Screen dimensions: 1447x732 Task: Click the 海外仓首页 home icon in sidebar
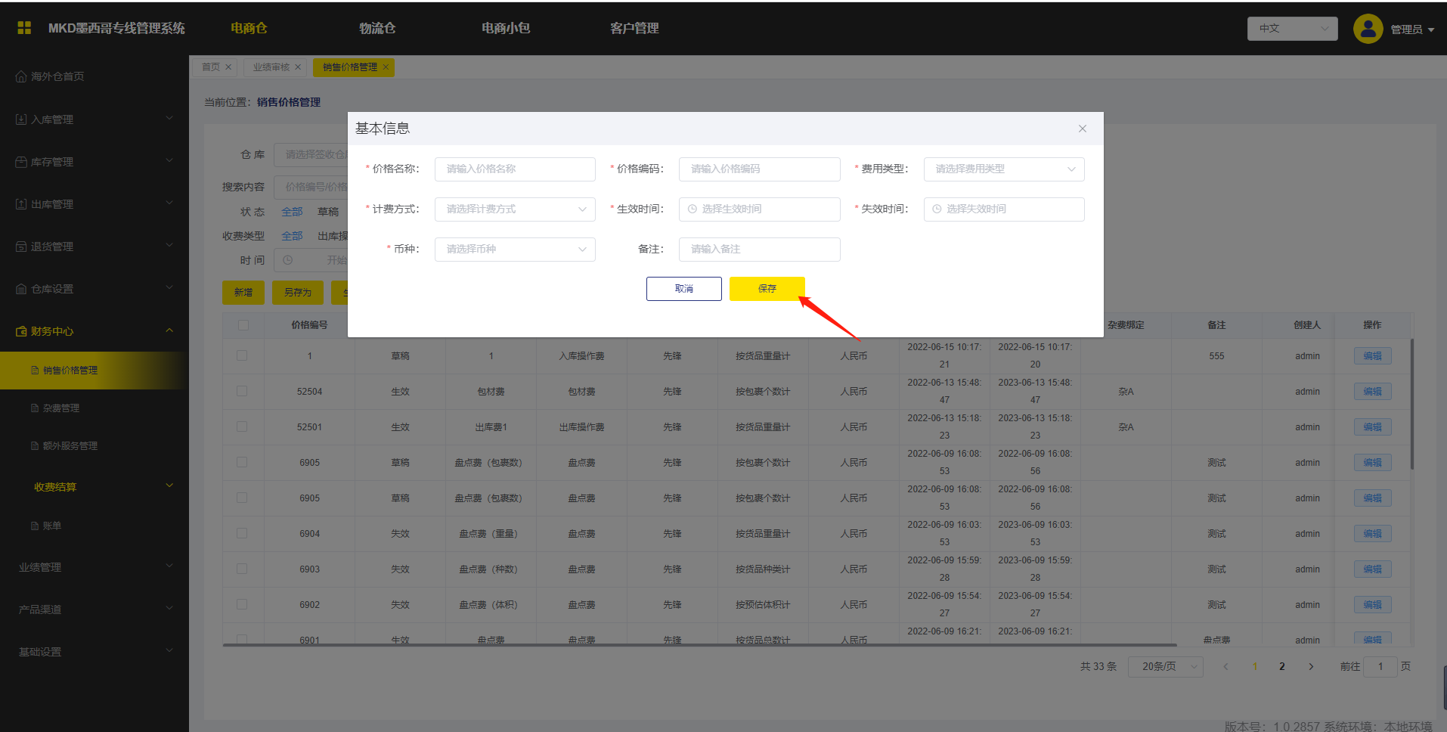21,76
